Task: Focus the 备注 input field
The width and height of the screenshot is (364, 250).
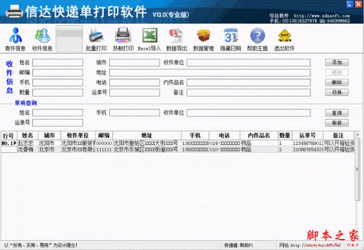Action: pyautogui.click(x=249, y=92)
